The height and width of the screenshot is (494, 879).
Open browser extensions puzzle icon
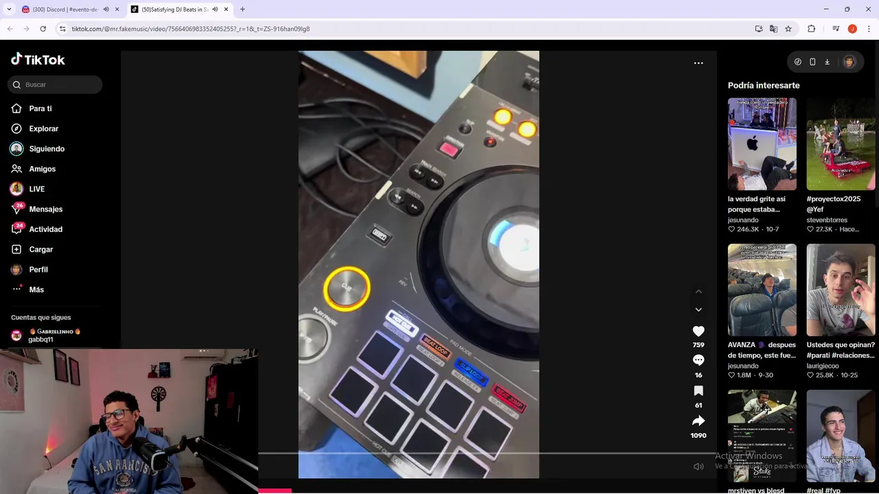812,29
